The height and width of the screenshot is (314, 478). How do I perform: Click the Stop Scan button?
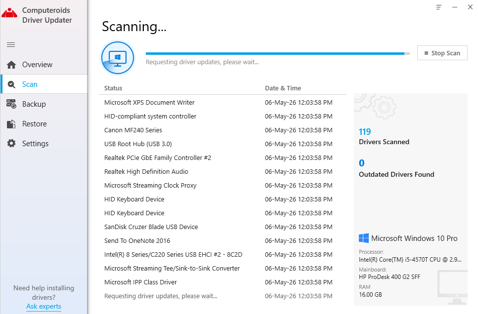(x=442, y=53)
